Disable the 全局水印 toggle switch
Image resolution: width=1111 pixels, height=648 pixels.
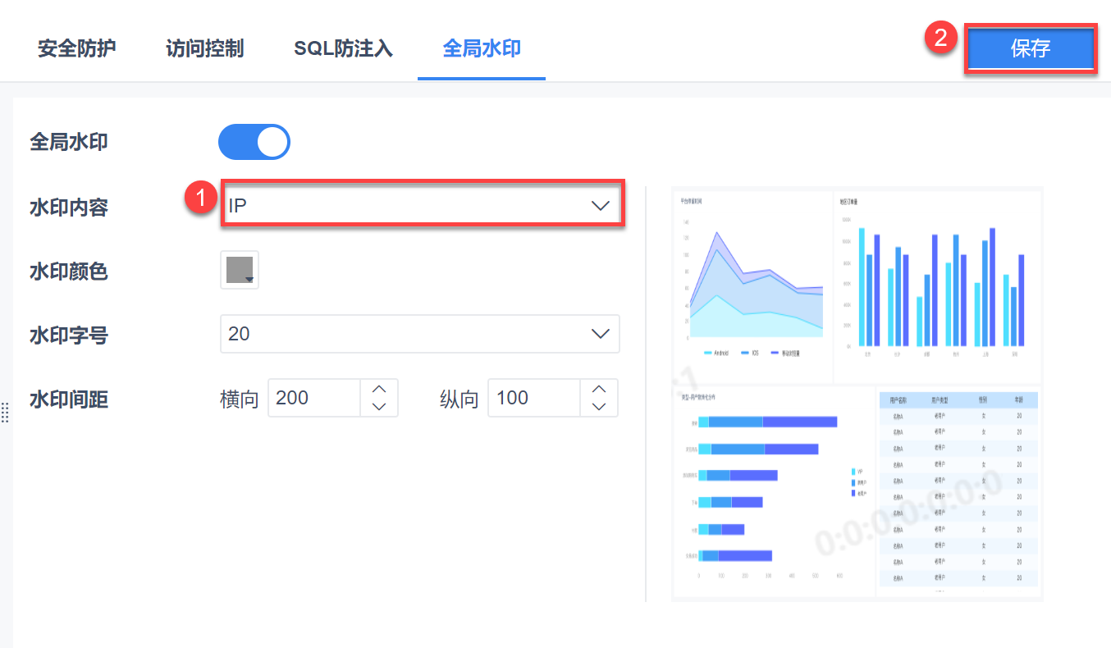[254, 142]
